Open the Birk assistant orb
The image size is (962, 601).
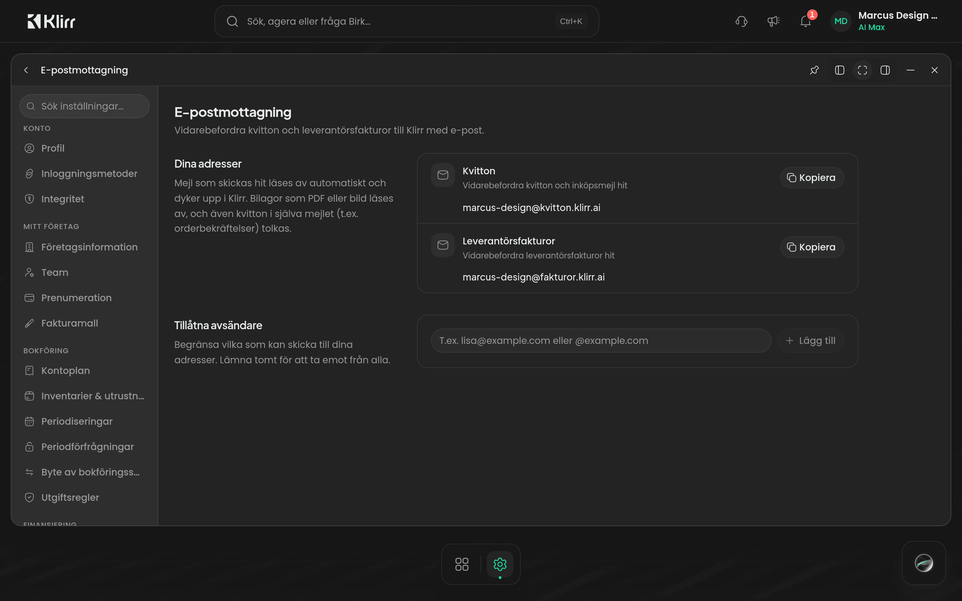click(924, 563)
